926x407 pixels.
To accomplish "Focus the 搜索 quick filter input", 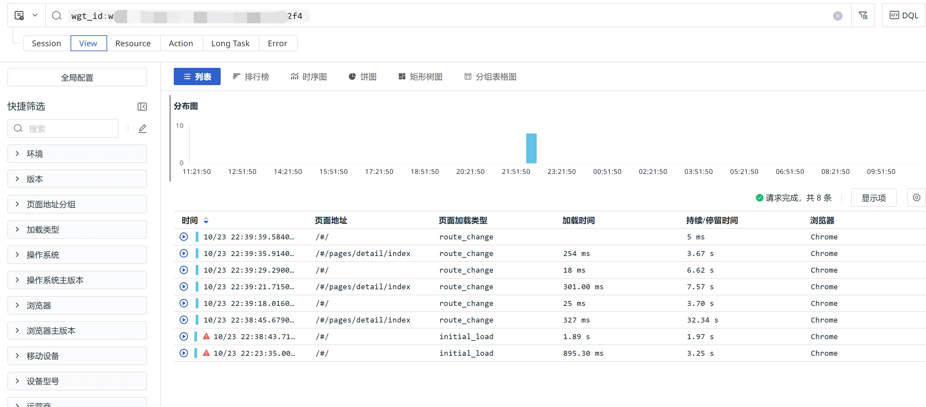I will (68, 129).
